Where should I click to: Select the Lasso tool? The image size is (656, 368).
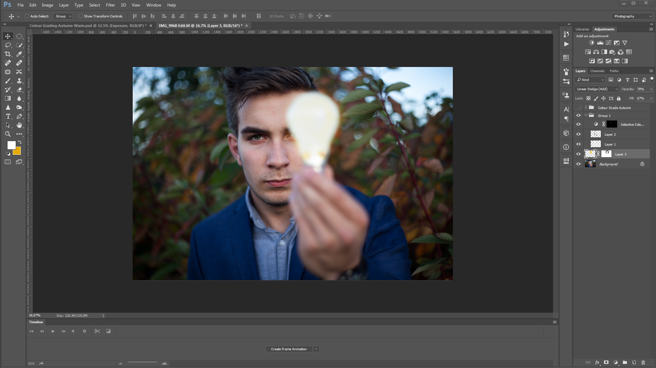pyautogui.click(x=8, y=45)
